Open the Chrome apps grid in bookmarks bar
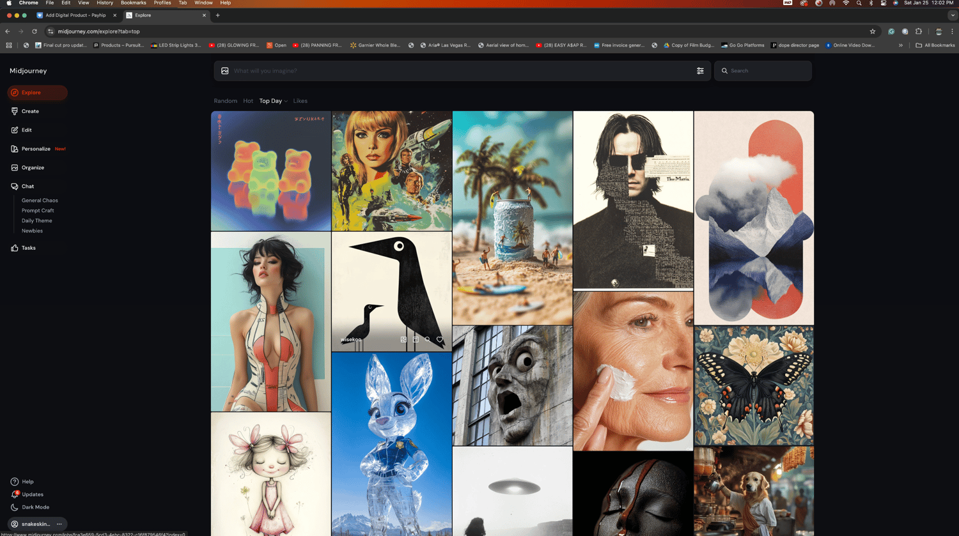This screenshot has height=536, width=959. point(9,45)
